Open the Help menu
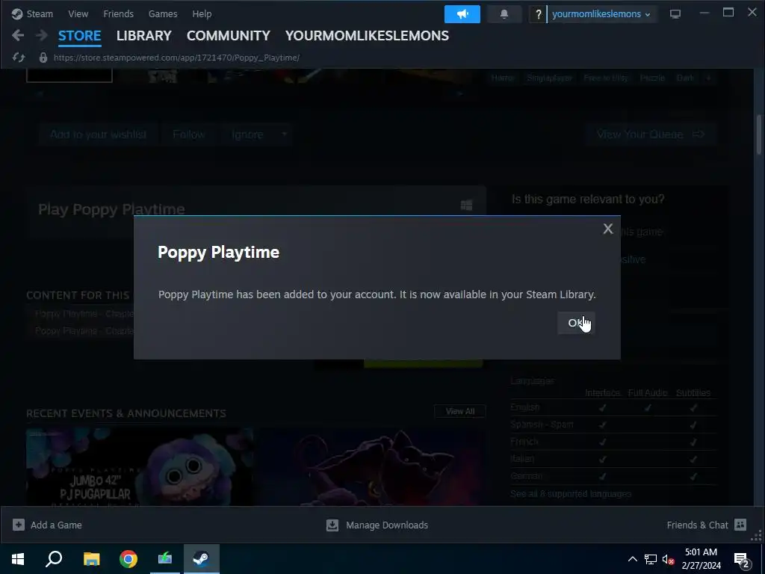The width and height of the screenshot is (765, 574). pyautogui.click(x=202, y=13)
